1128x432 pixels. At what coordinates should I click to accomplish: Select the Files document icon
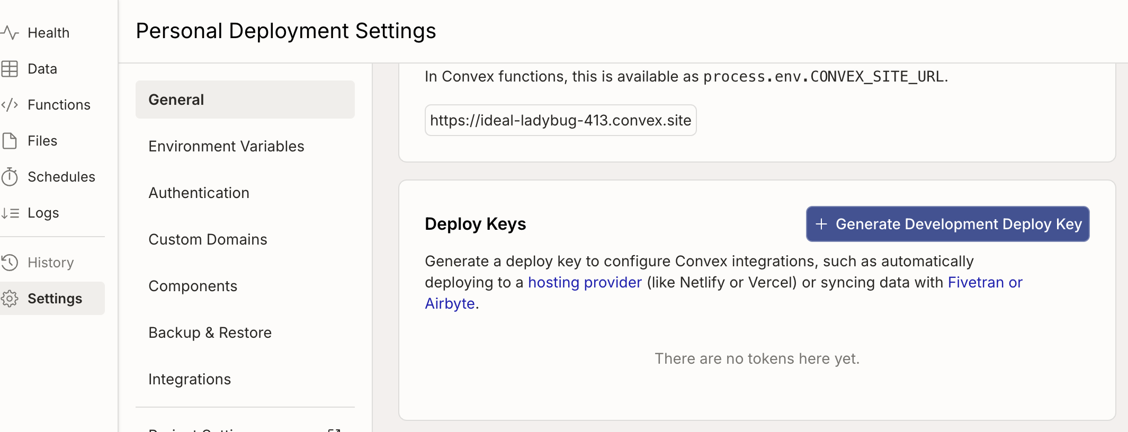pos(10,141)
